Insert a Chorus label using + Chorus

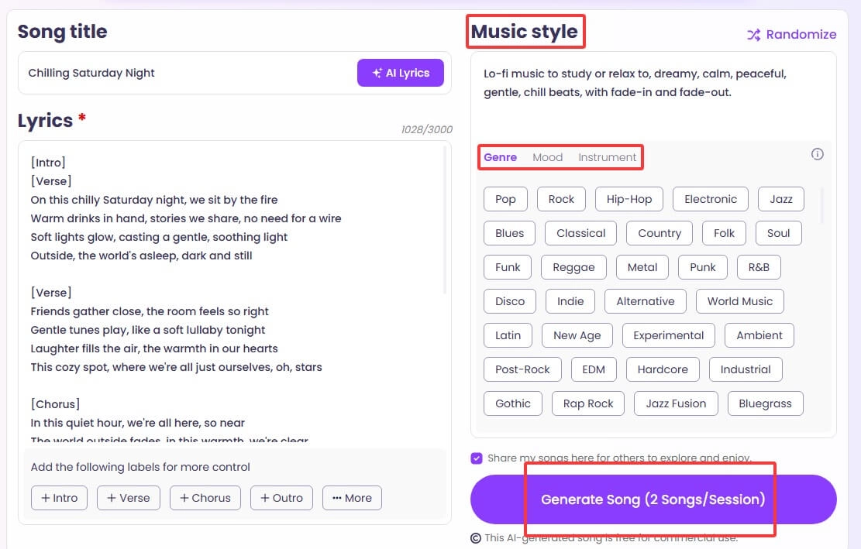205,498
